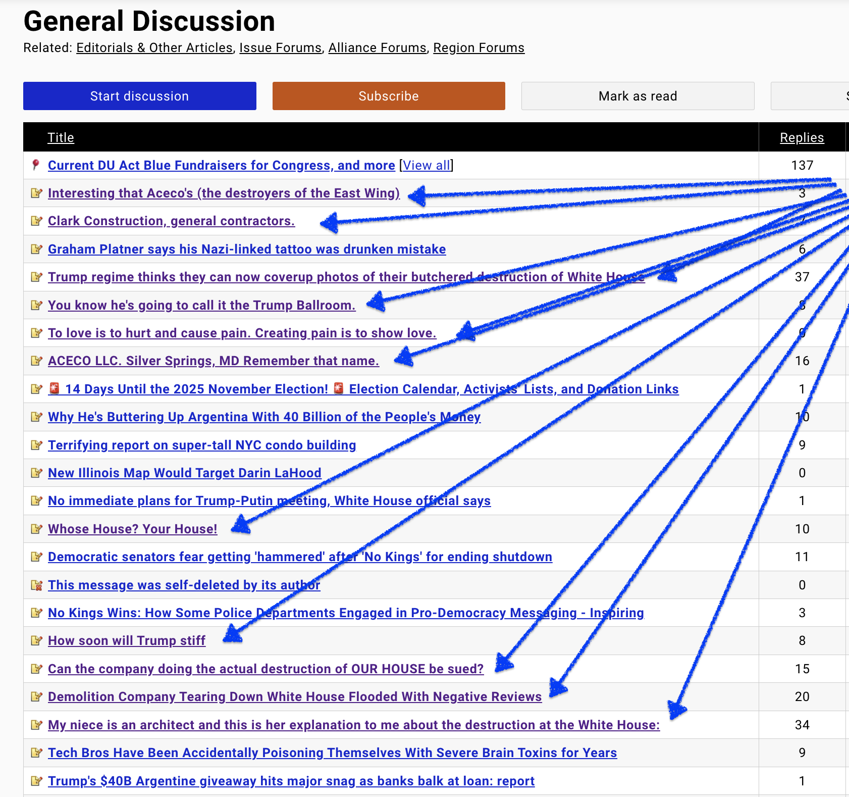The image size is (849, 797).
Task: Click the post icon next to Whose House thread
Action: click(36, 529)
